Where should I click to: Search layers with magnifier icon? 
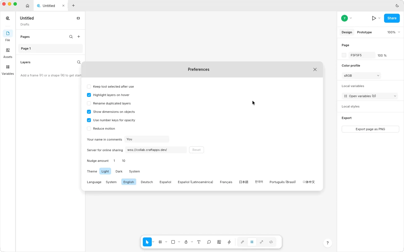79,62
